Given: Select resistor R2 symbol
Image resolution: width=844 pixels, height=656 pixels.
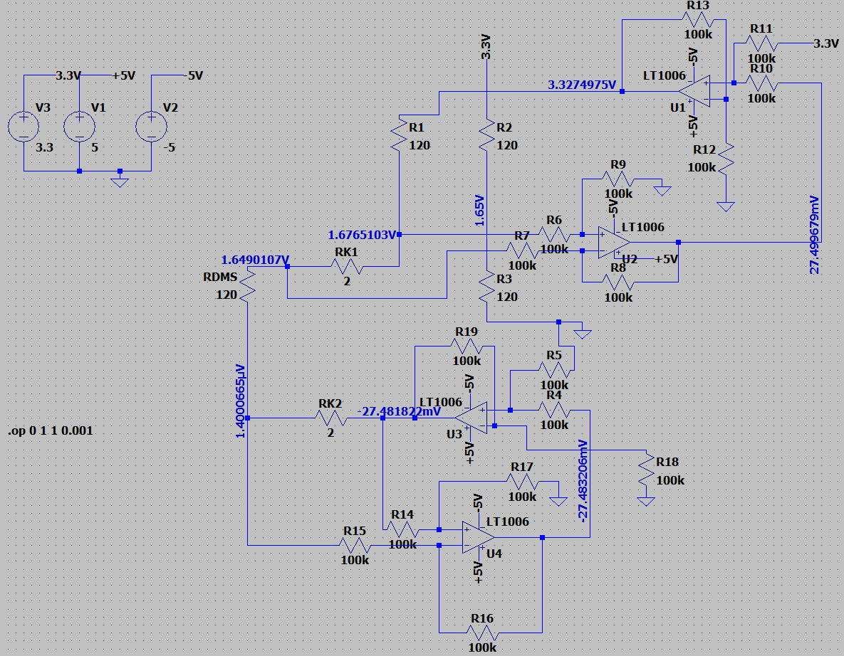Looking at the screenshot, I should tap(486, 134).
